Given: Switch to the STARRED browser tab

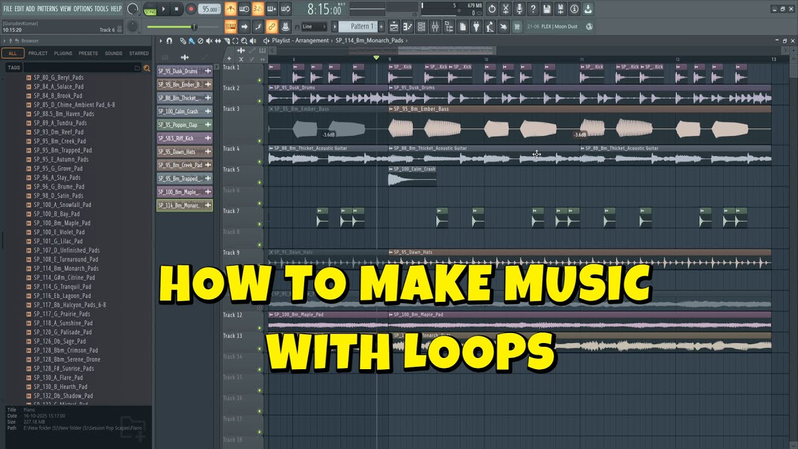Looking at the screenshot, I should [x=139, y=54].
